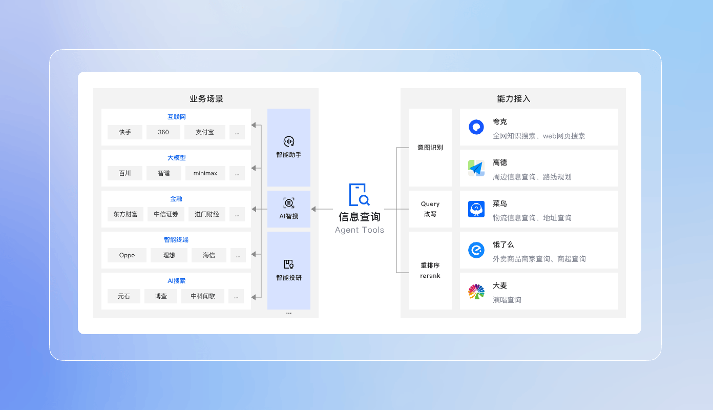Click the 智能投研 icon
713x410 pixels.
289,264
